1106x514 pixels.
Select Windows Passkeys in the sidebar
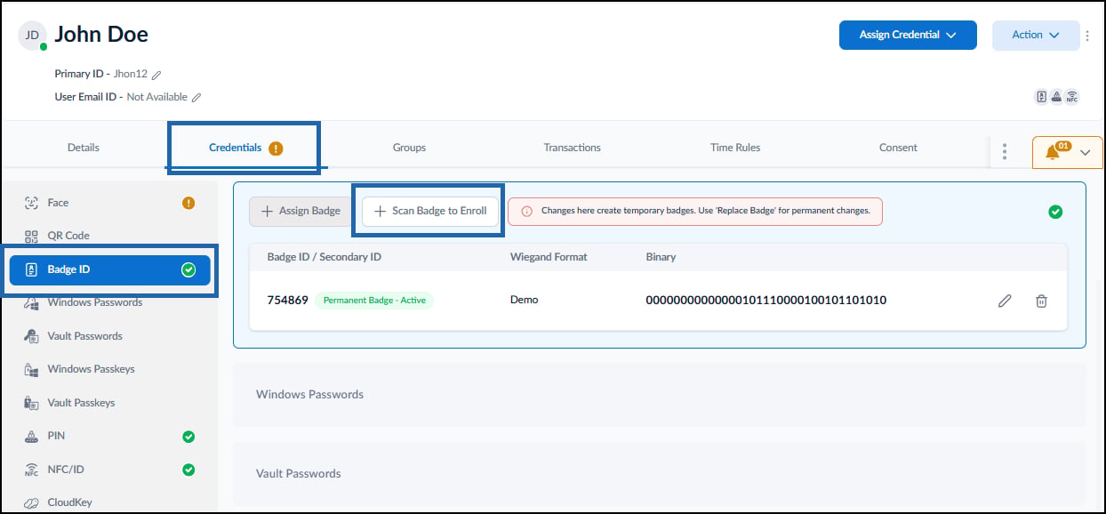point(109,369)
